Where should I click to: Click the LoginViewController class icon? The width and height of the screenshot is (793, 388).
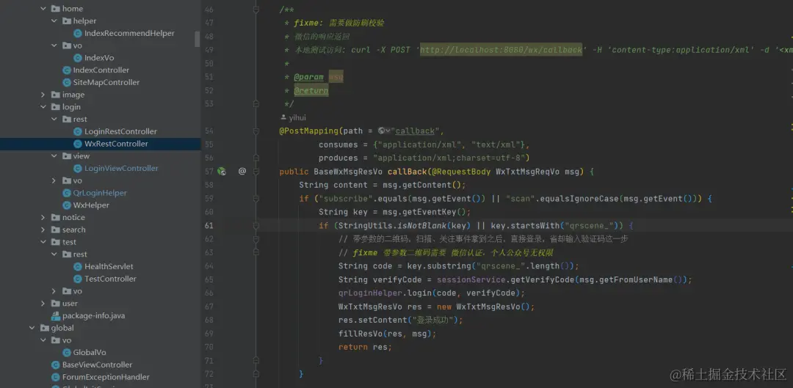click(77, 168)
